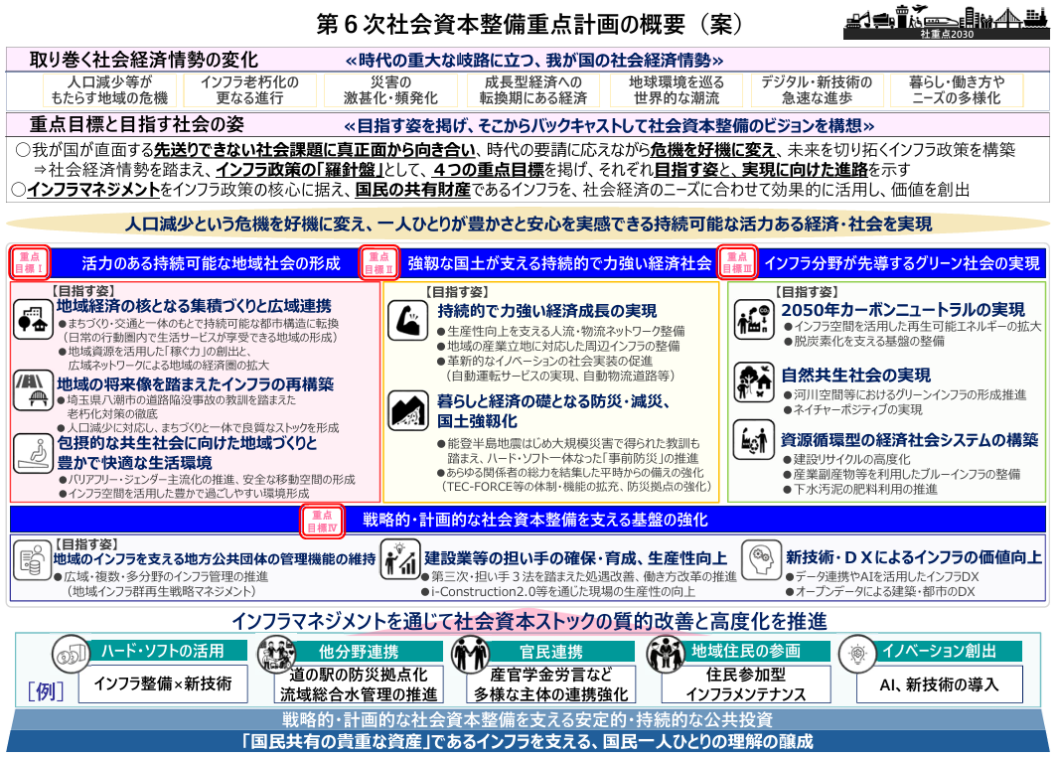Click the heading 自然共生社会の実現

856,375
